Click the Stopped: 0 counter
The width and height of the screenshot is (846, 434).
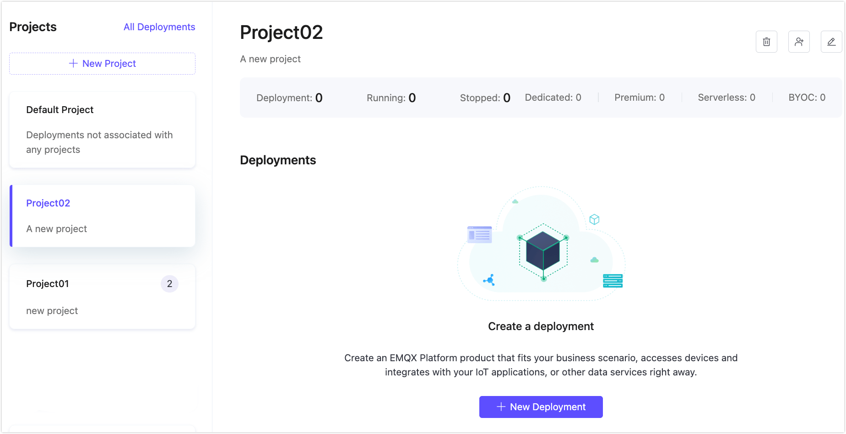pyautogui.click(x=485, y=97)
